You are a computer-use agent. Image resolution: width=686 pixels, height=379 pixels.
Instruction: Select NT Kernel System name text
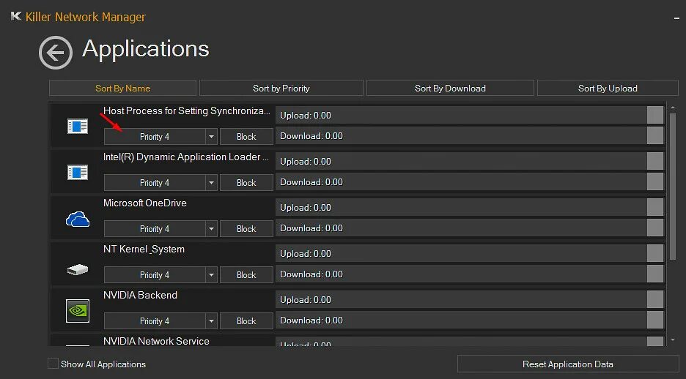point(144,249)
